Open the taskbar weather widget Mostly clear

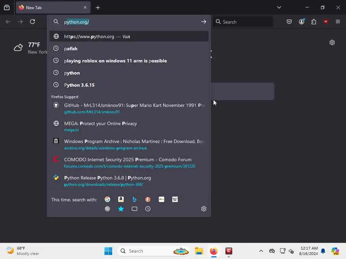pos(23,251)
